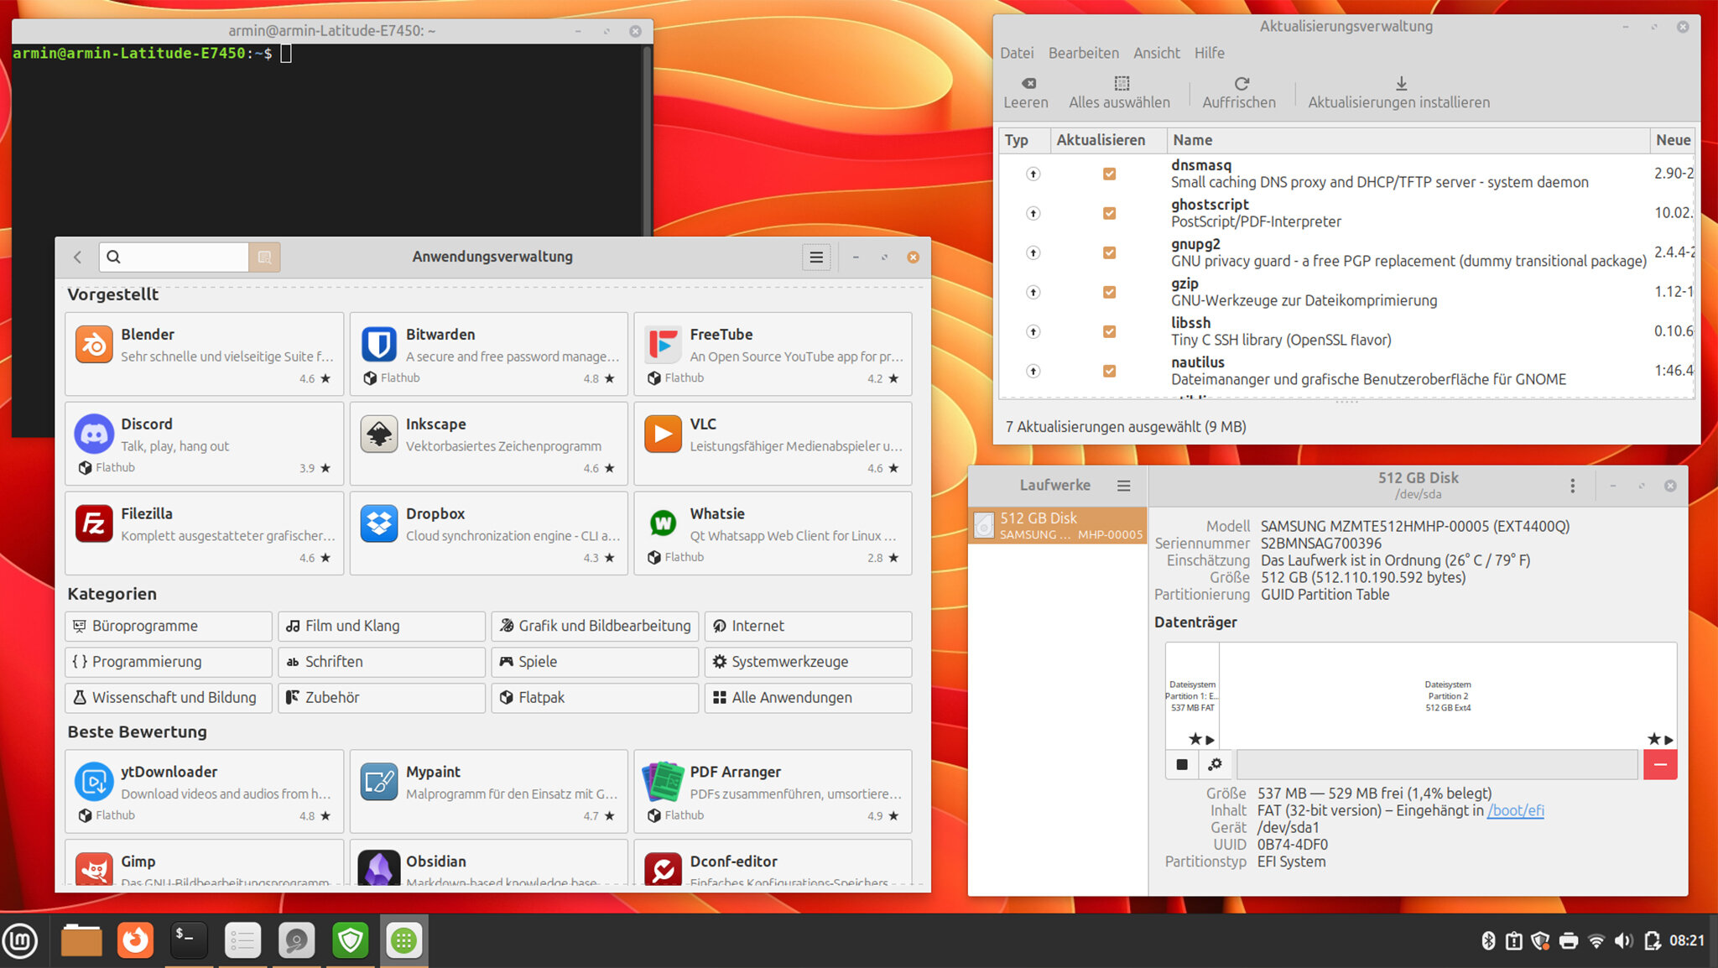Viewport: 1718px width, 968px height.
Task: Uncheck the nautilus update checkbox
Action: point(1109,371)
